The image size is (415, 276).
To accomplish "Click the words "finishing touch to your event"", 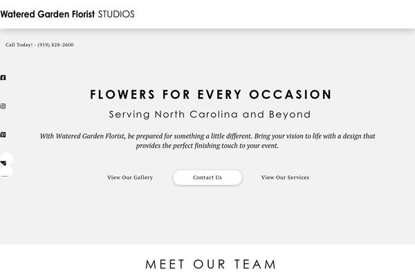I will [235, 146].
